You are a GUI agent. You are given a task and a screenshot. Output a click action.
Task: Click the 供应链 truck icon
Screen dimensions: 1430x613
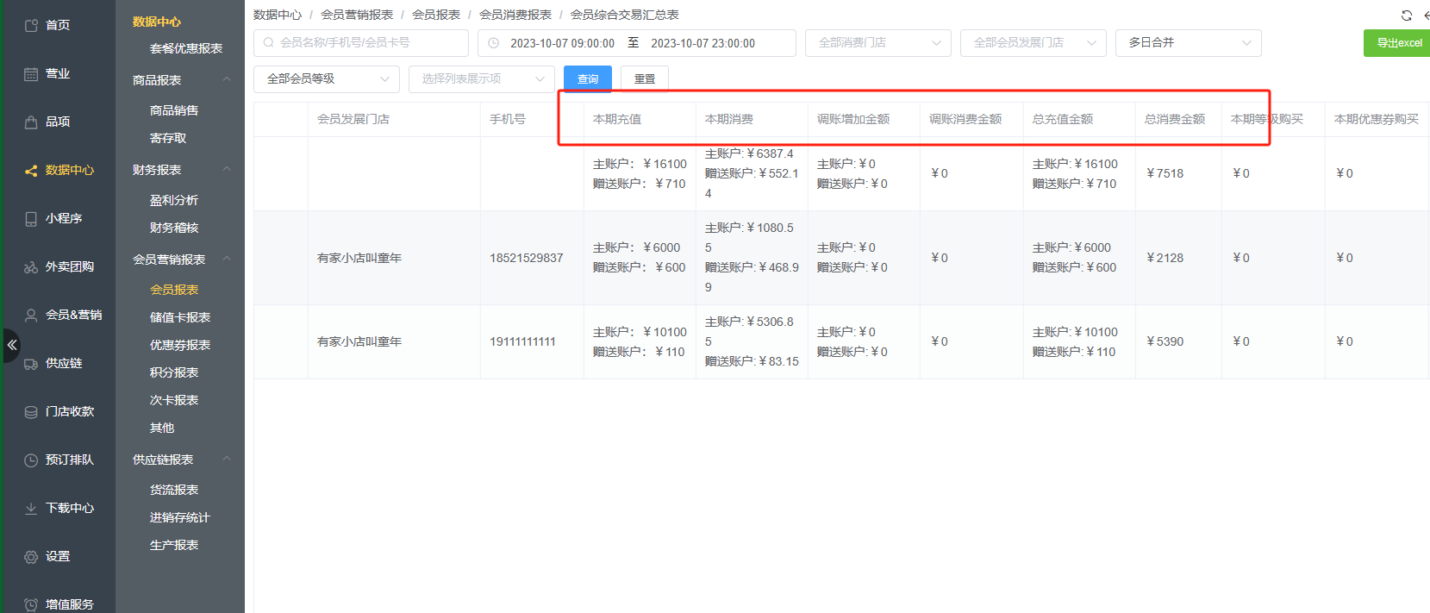pos(31,364)
